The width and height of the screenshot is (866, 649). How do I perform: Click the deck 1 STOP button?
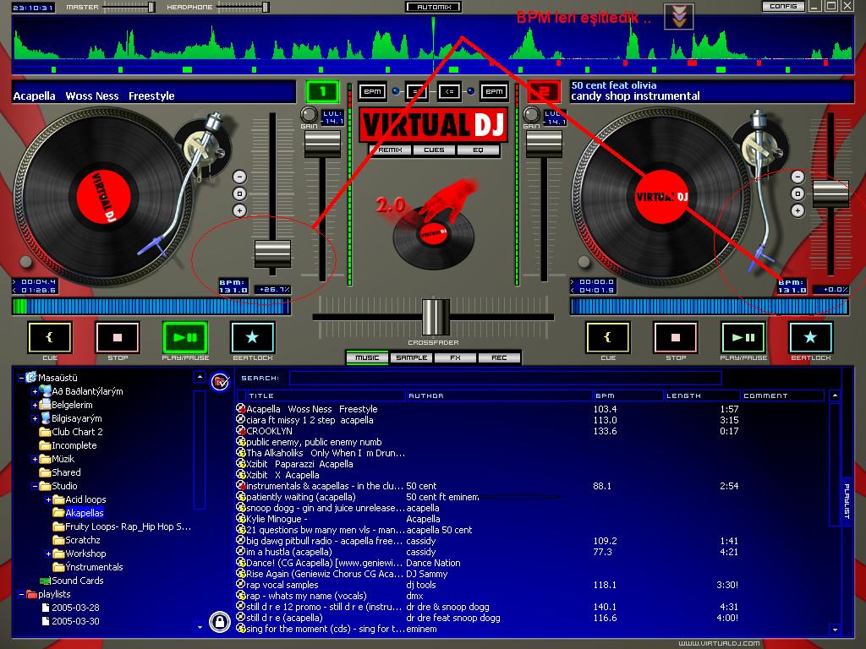[x=118, y=337]
